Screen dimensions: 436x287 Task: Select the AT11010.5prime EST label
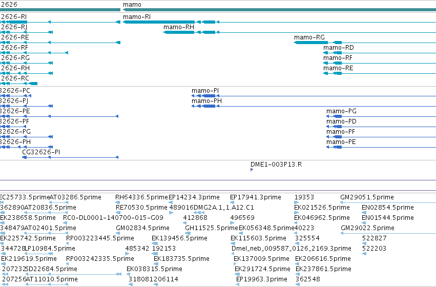[52, 279]
